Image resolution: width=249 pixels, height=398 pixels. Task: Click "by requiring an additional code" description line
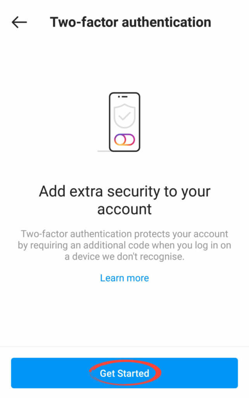click(124, 245)
